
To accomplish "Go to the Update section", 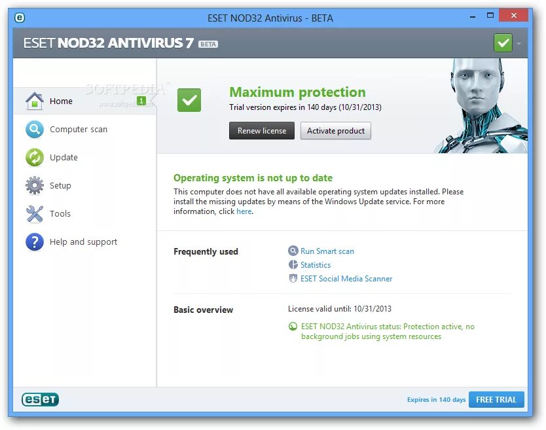I will tap(84, 157).
